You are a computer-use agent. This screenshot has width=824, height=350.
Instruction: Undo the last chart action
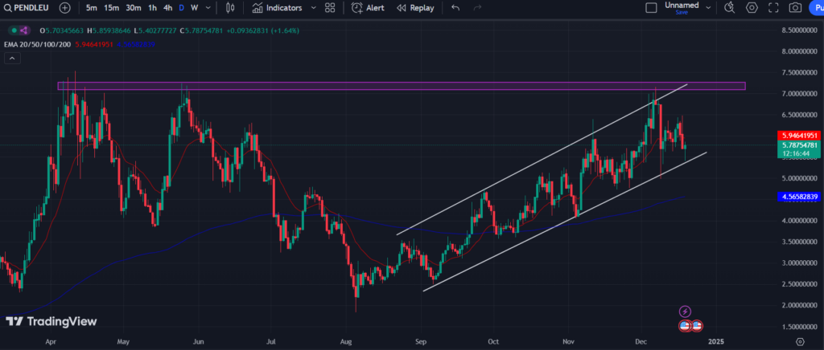455,8
